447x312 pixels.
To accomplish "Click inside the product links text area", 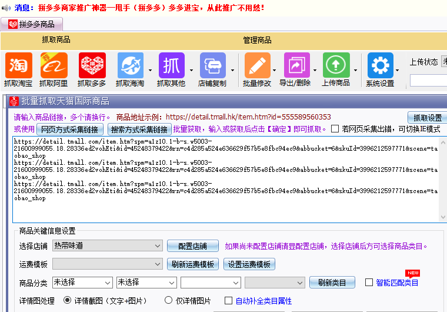I will (225, 180).
